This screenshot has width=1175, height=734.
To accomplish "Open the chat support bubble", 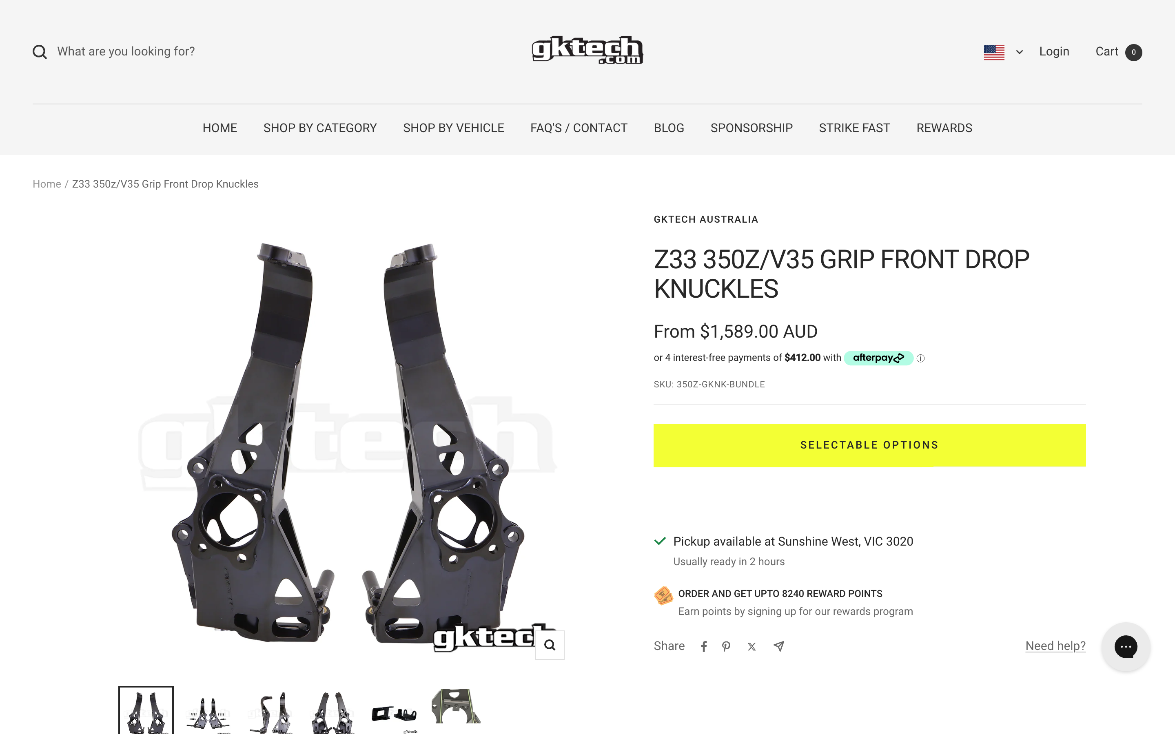I will [x=1126, y=647].
